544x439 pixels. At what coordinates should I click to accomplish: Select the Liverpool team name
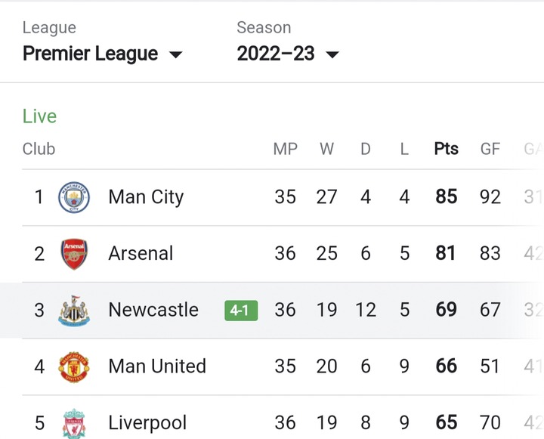147,423
